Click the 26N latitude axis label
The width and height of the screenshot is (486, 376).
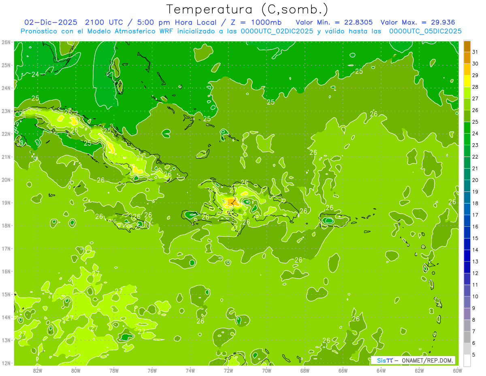[6, 42]
